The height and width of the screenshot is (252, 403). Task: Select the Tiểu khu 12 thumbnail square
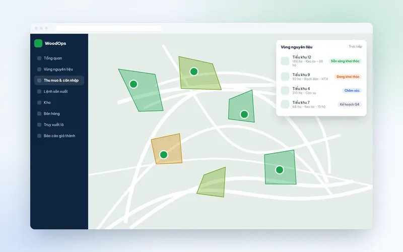(x=285, y=61)
